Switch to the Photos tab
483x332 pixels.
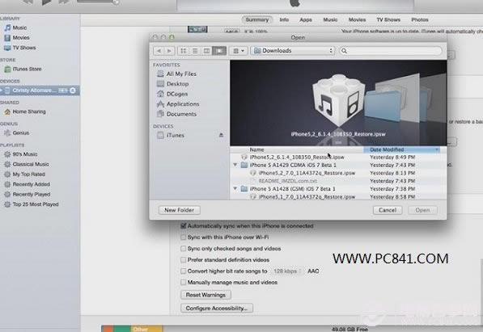(x=420, y=19)
